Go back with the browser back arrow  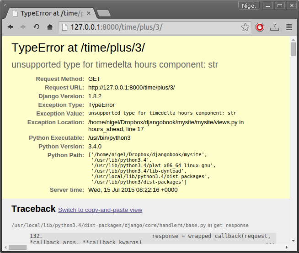click(x=11, y=27)
